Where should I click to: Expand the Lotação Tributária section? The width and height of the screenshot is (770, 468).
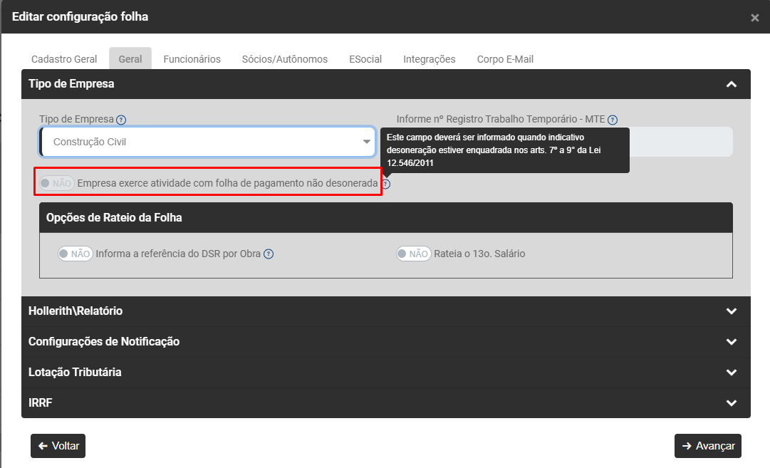(730, 373)
